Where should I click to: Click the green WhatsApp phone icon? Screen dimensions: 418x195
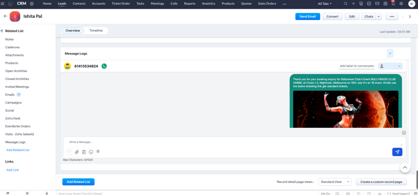(104, 66)
